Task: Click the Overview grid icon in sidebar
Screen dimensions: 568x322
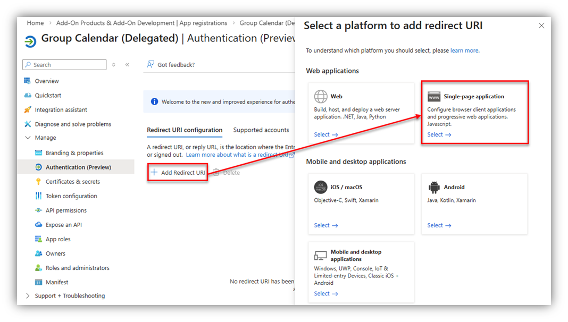Action: 28,81
